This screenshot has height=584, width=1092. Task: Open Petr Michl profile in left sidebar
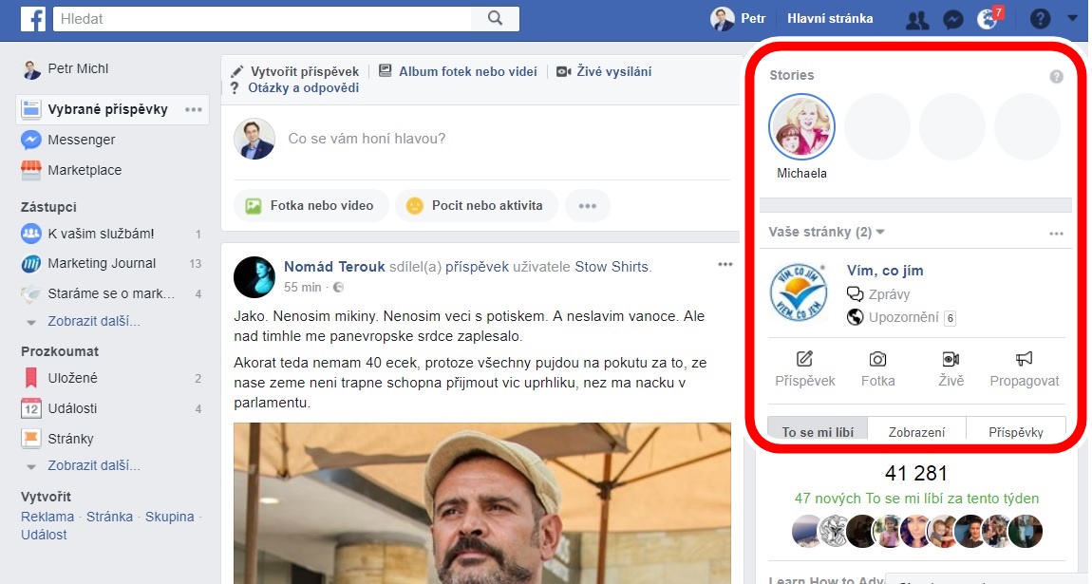point(66,69)
